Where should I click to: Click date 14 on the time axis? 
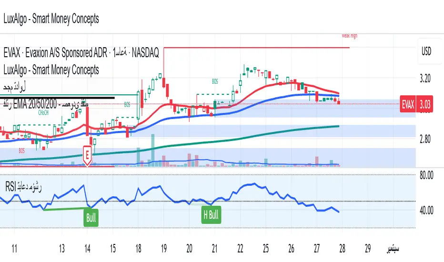(x=87, y=249)
